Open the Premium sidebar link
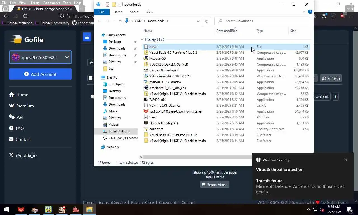 [x=21, y=106]
